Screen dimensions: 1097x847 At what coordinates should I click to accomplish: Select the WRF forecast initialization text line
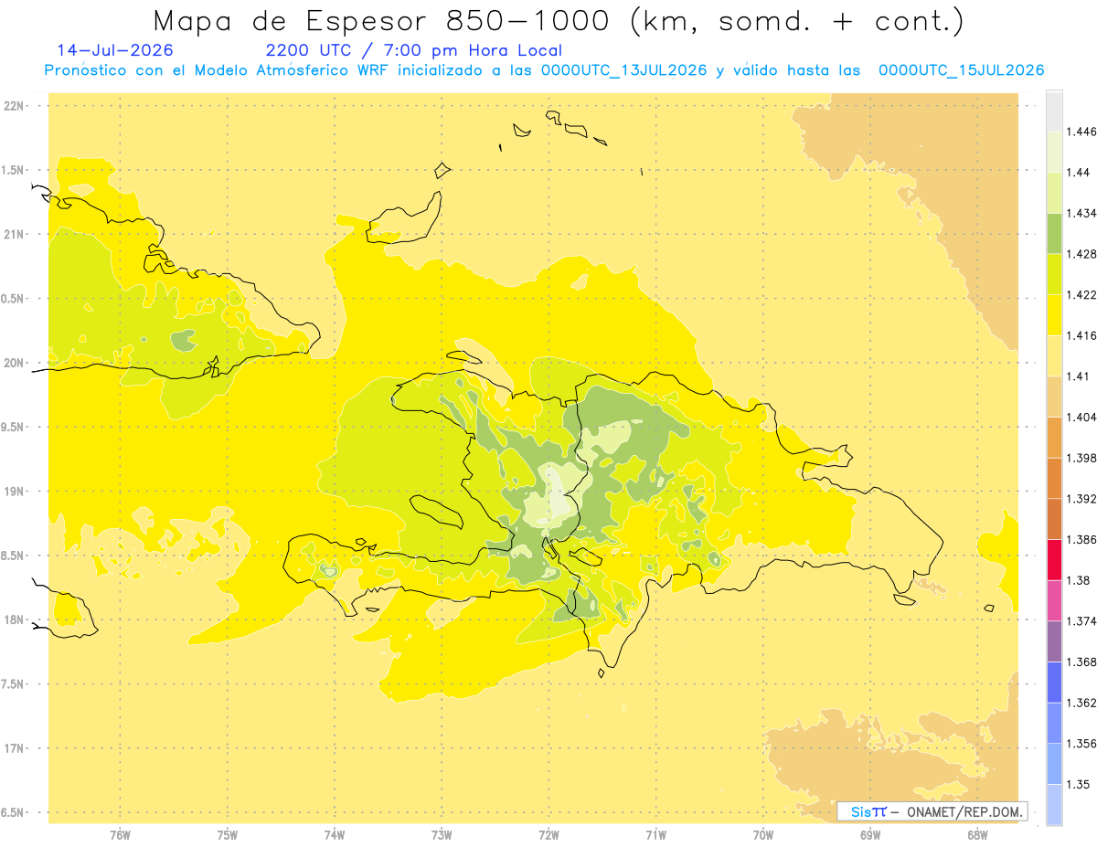tap(544, 70)
